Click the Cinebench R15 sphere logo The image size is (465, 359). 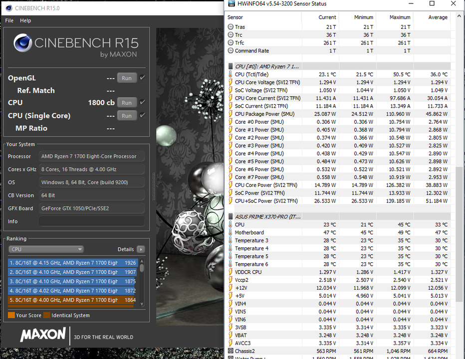pyautogui.click(x=22, y=43)
